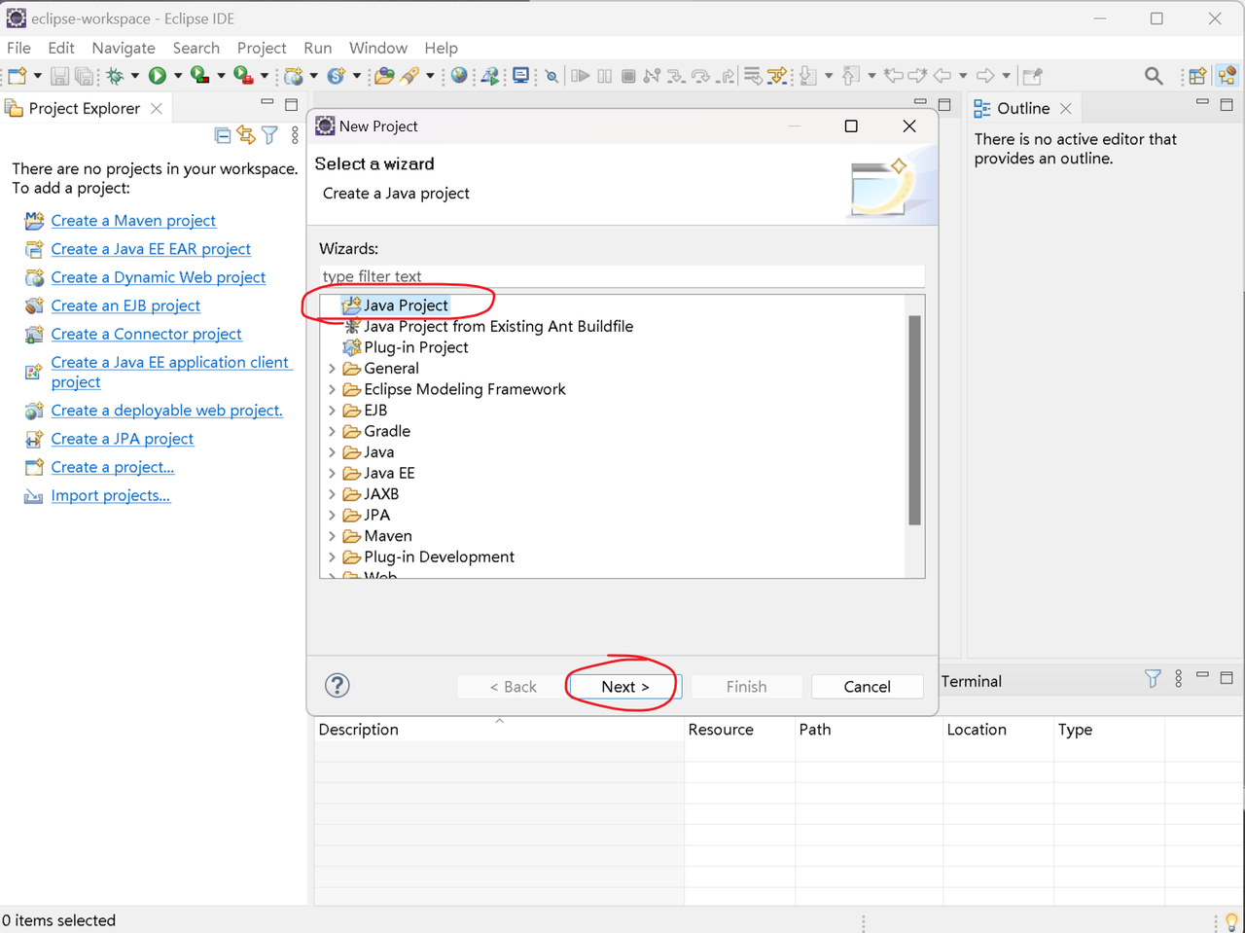Click the Back navigation arrow icon
Screen dimensions: 1245x933
[x=942, y=76]
